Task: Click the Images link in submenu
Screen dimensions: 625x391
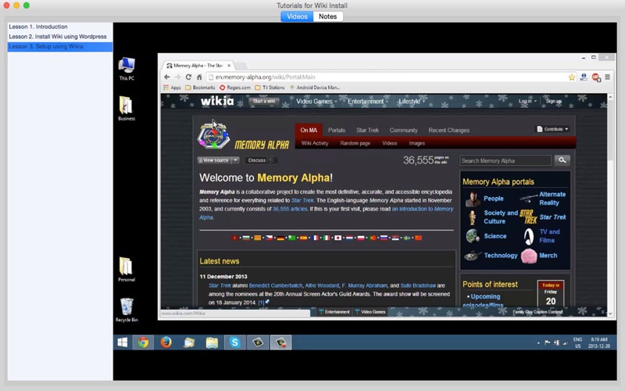Action: tap(416, 143)
